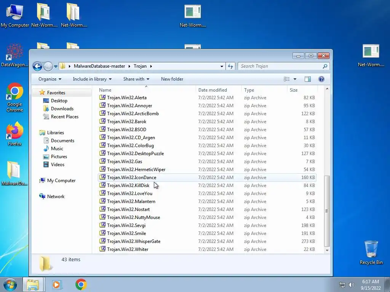Open Documents library in navigation pane

[x=62, y=141]
